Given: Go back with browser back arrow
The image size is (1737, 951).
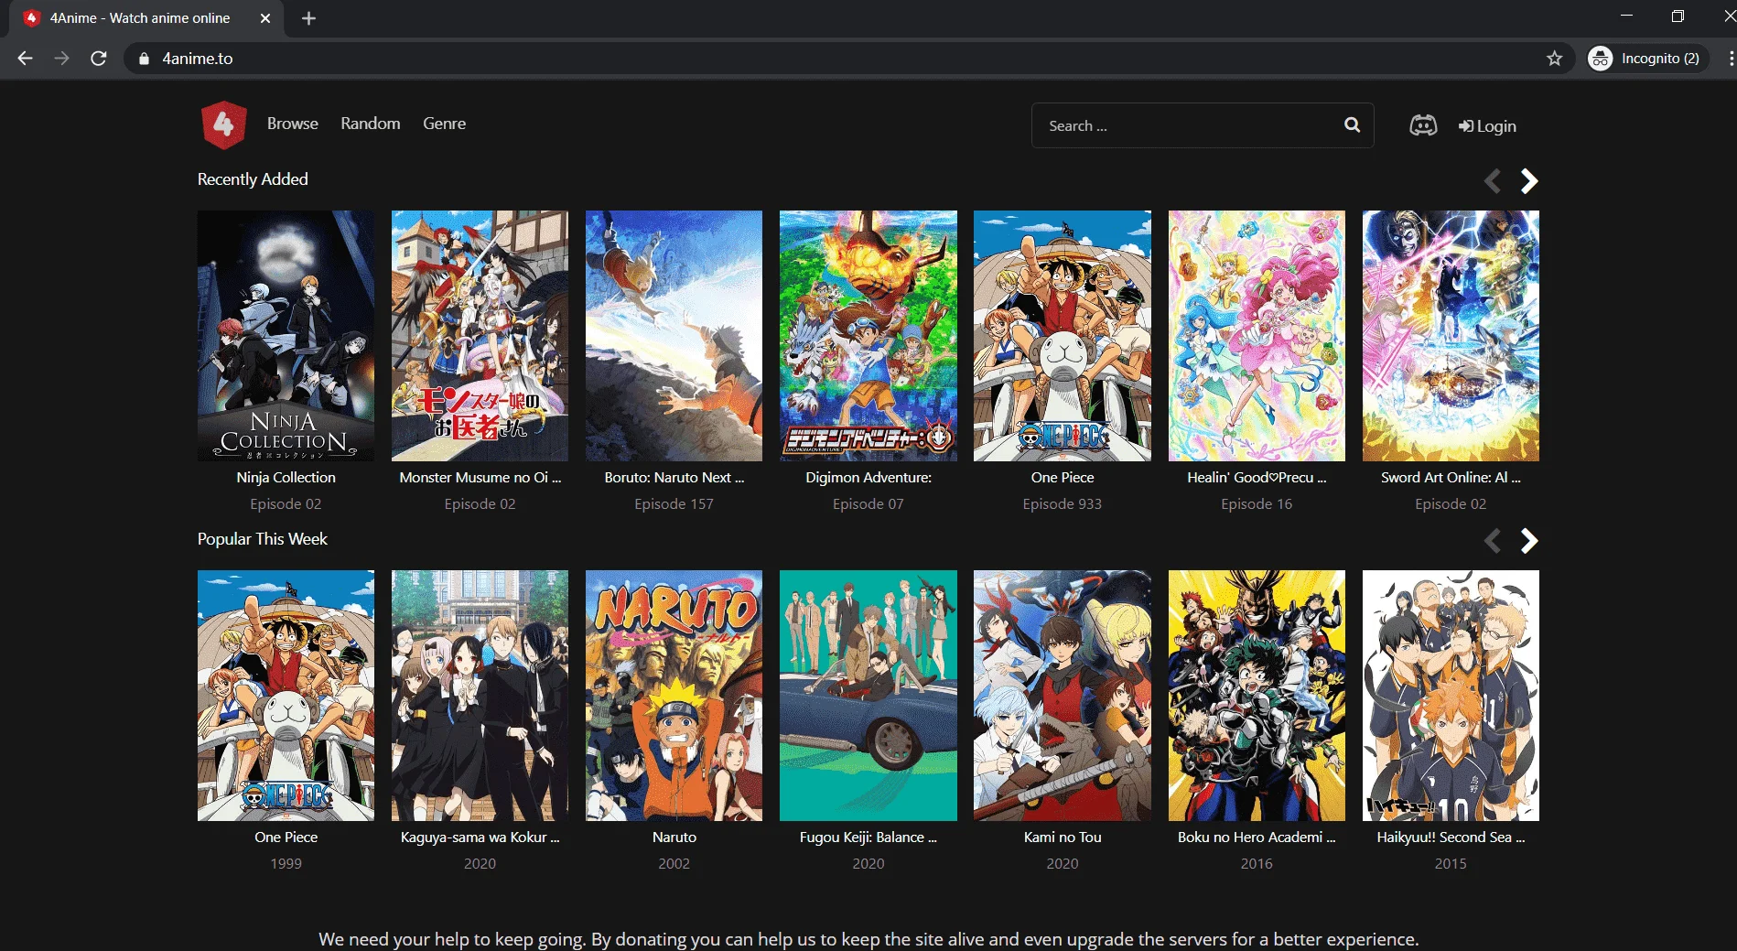Looking at the screenshot, I should (25, 59).
